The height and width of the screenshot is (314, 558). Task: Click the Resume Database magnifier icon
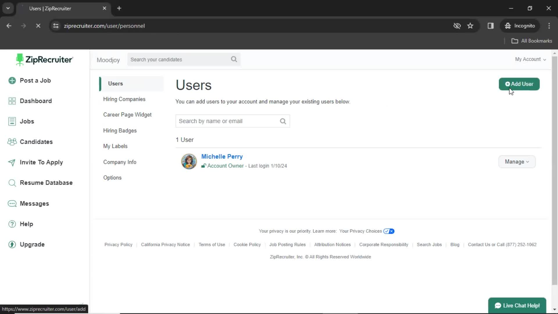[12, 183]
